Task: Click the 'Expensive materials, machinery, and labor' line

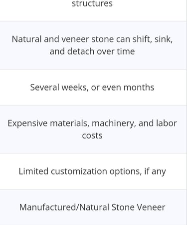Action: [92, 123]
